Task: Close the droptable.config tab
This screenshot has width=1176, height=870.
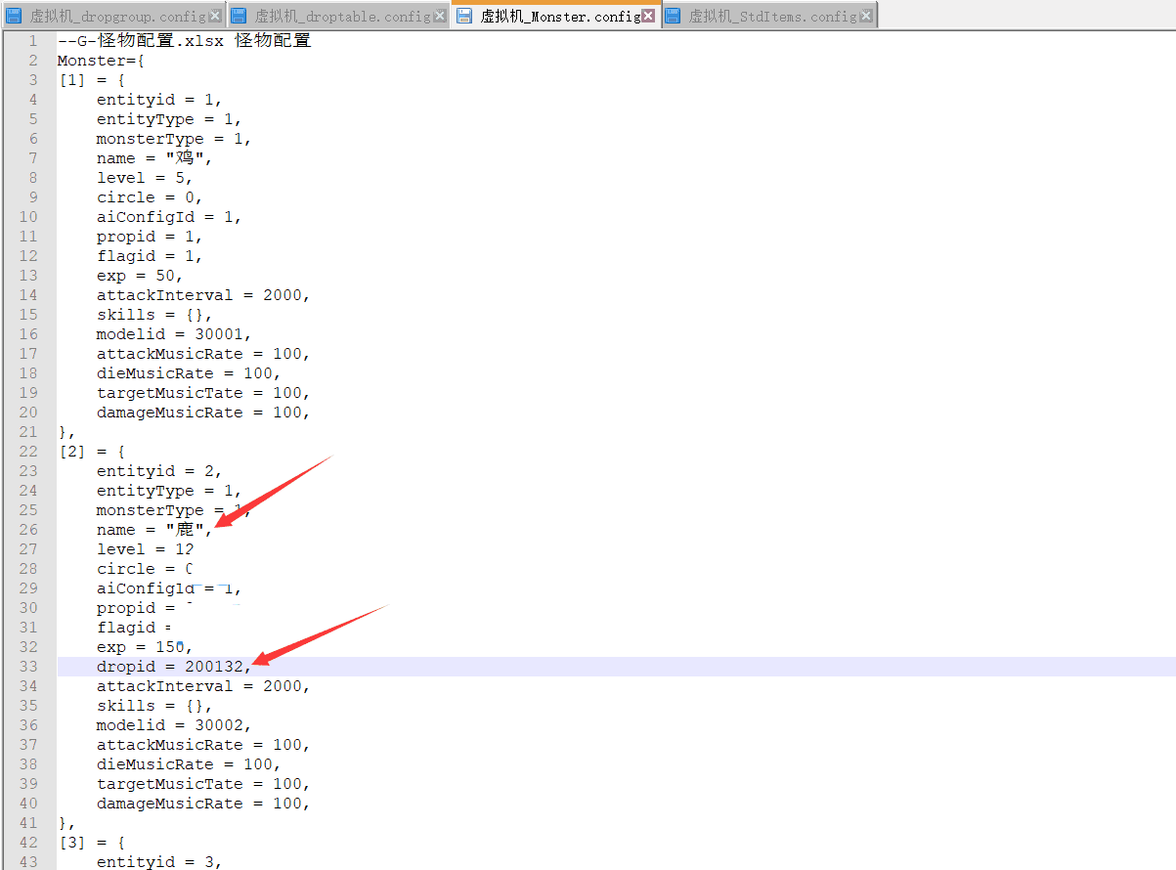Action: (440, 16)
